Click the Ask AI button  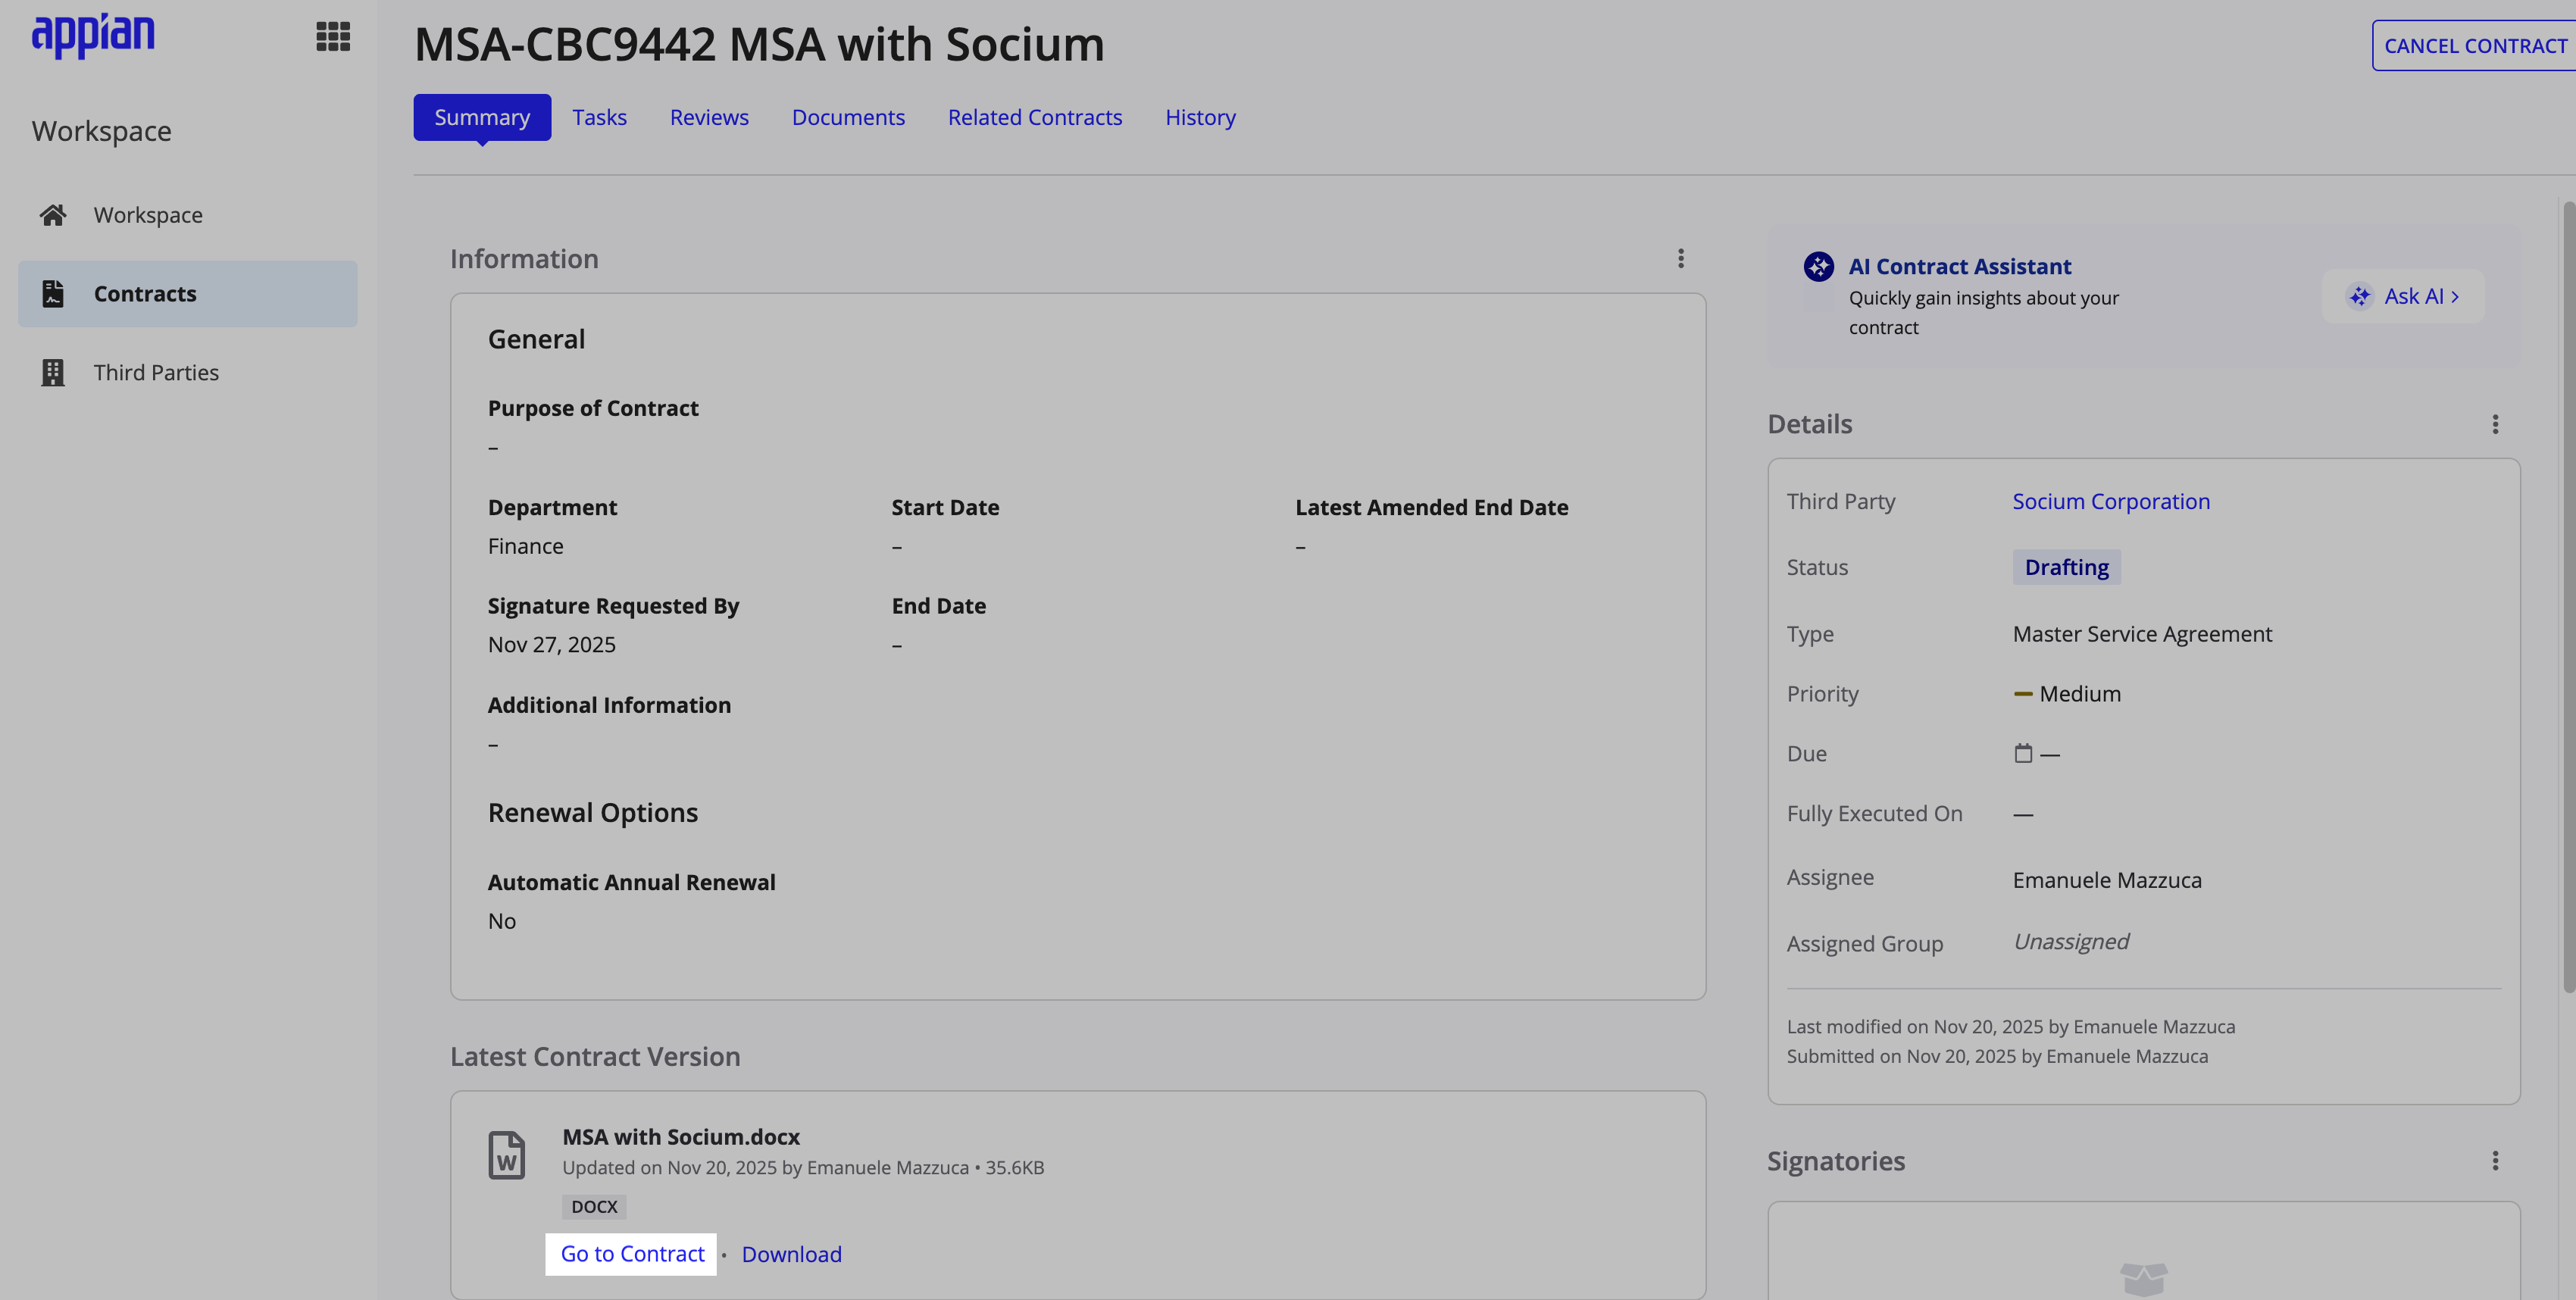[x=2403, y=296]
